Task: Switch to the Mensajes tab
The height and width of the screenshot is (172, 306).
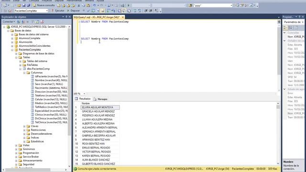Action: click(100, 99)
